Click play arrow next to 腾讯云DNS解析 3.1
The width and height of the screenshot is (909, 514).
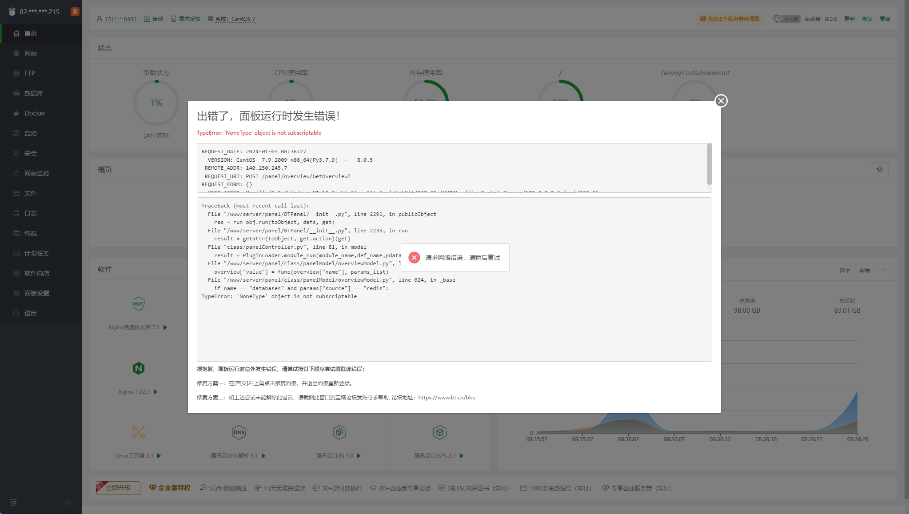point(263,456)
